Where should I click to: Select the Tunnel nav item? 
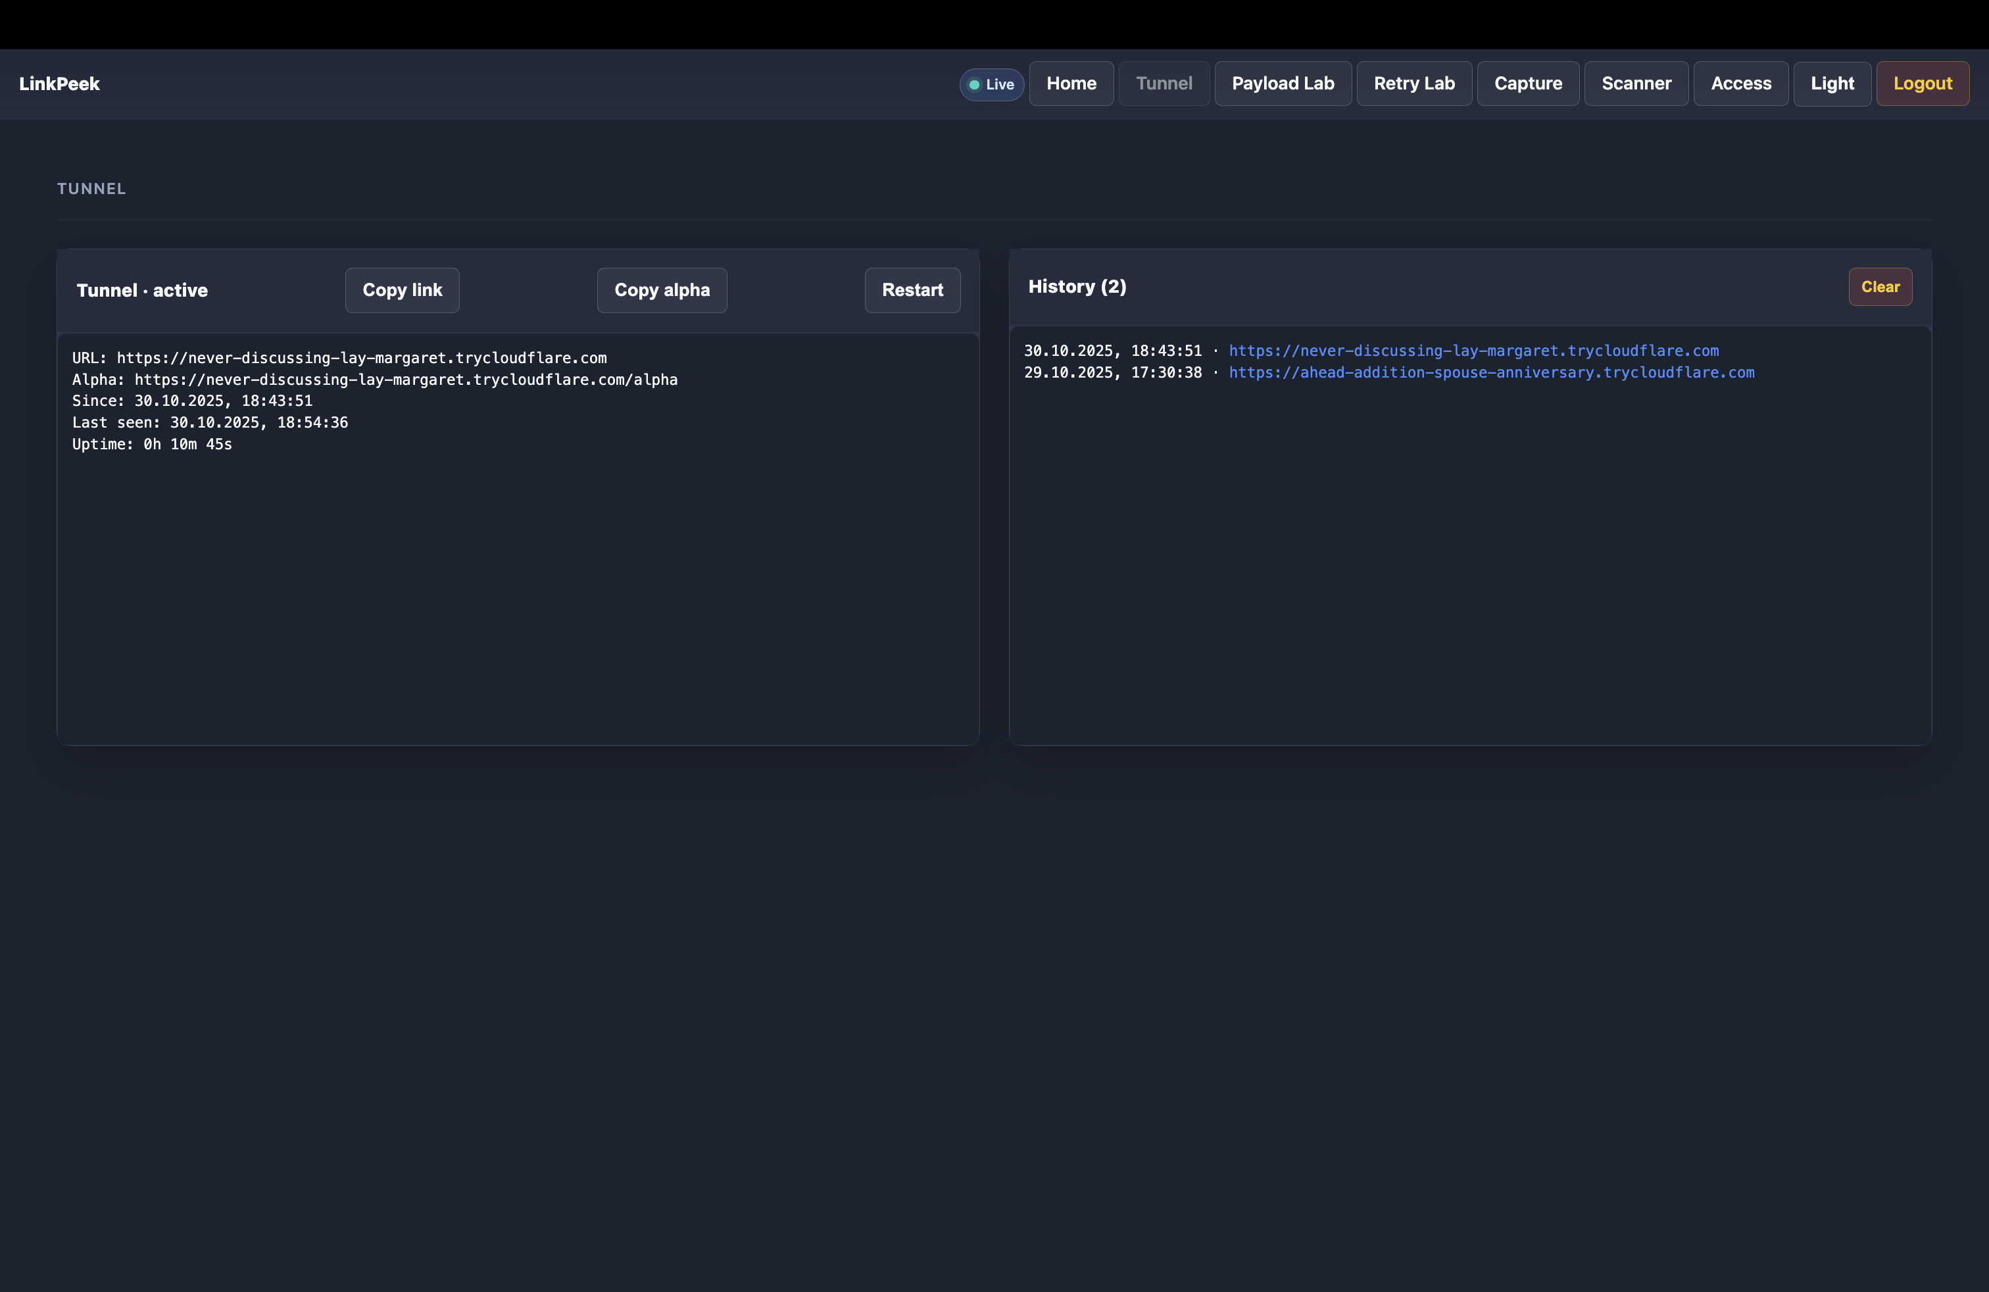[1164, 84]
